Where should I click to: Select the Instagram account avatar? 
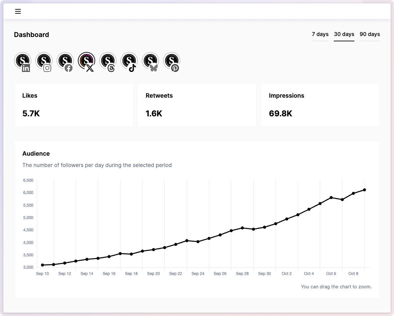click(44, 61)
